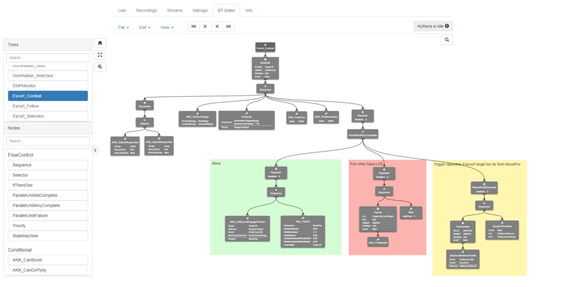The height and width of the screenshot is (287, 565).
Task: Select Escort_Selection tree
Action: pos(48,116)
